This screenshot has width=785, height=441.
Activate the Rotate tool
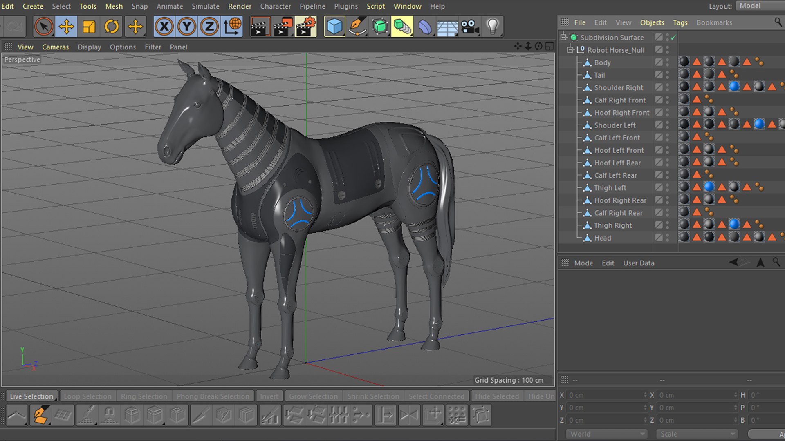[111, 27]
